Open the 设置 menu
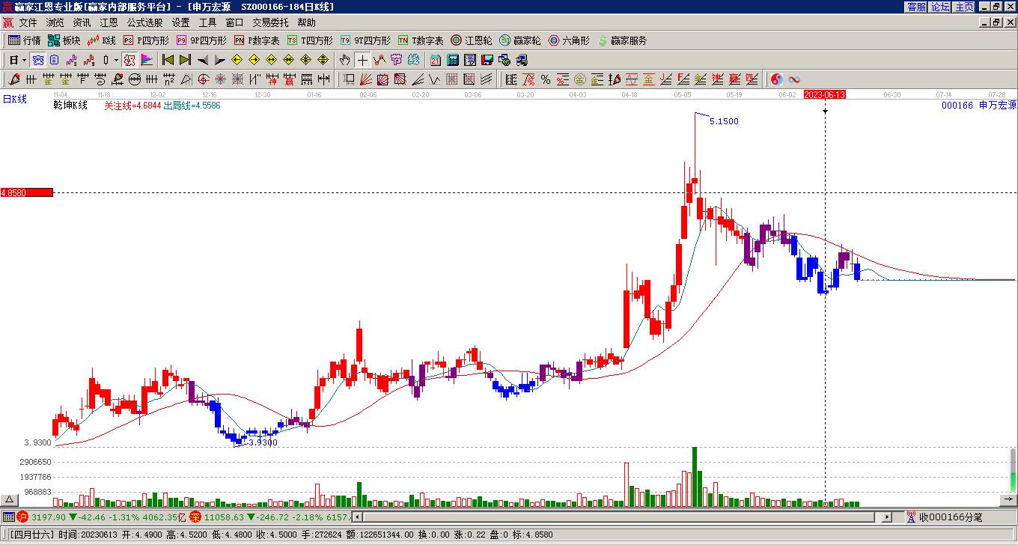Viewport: 1018px width, 545px height. click(180, 22)
